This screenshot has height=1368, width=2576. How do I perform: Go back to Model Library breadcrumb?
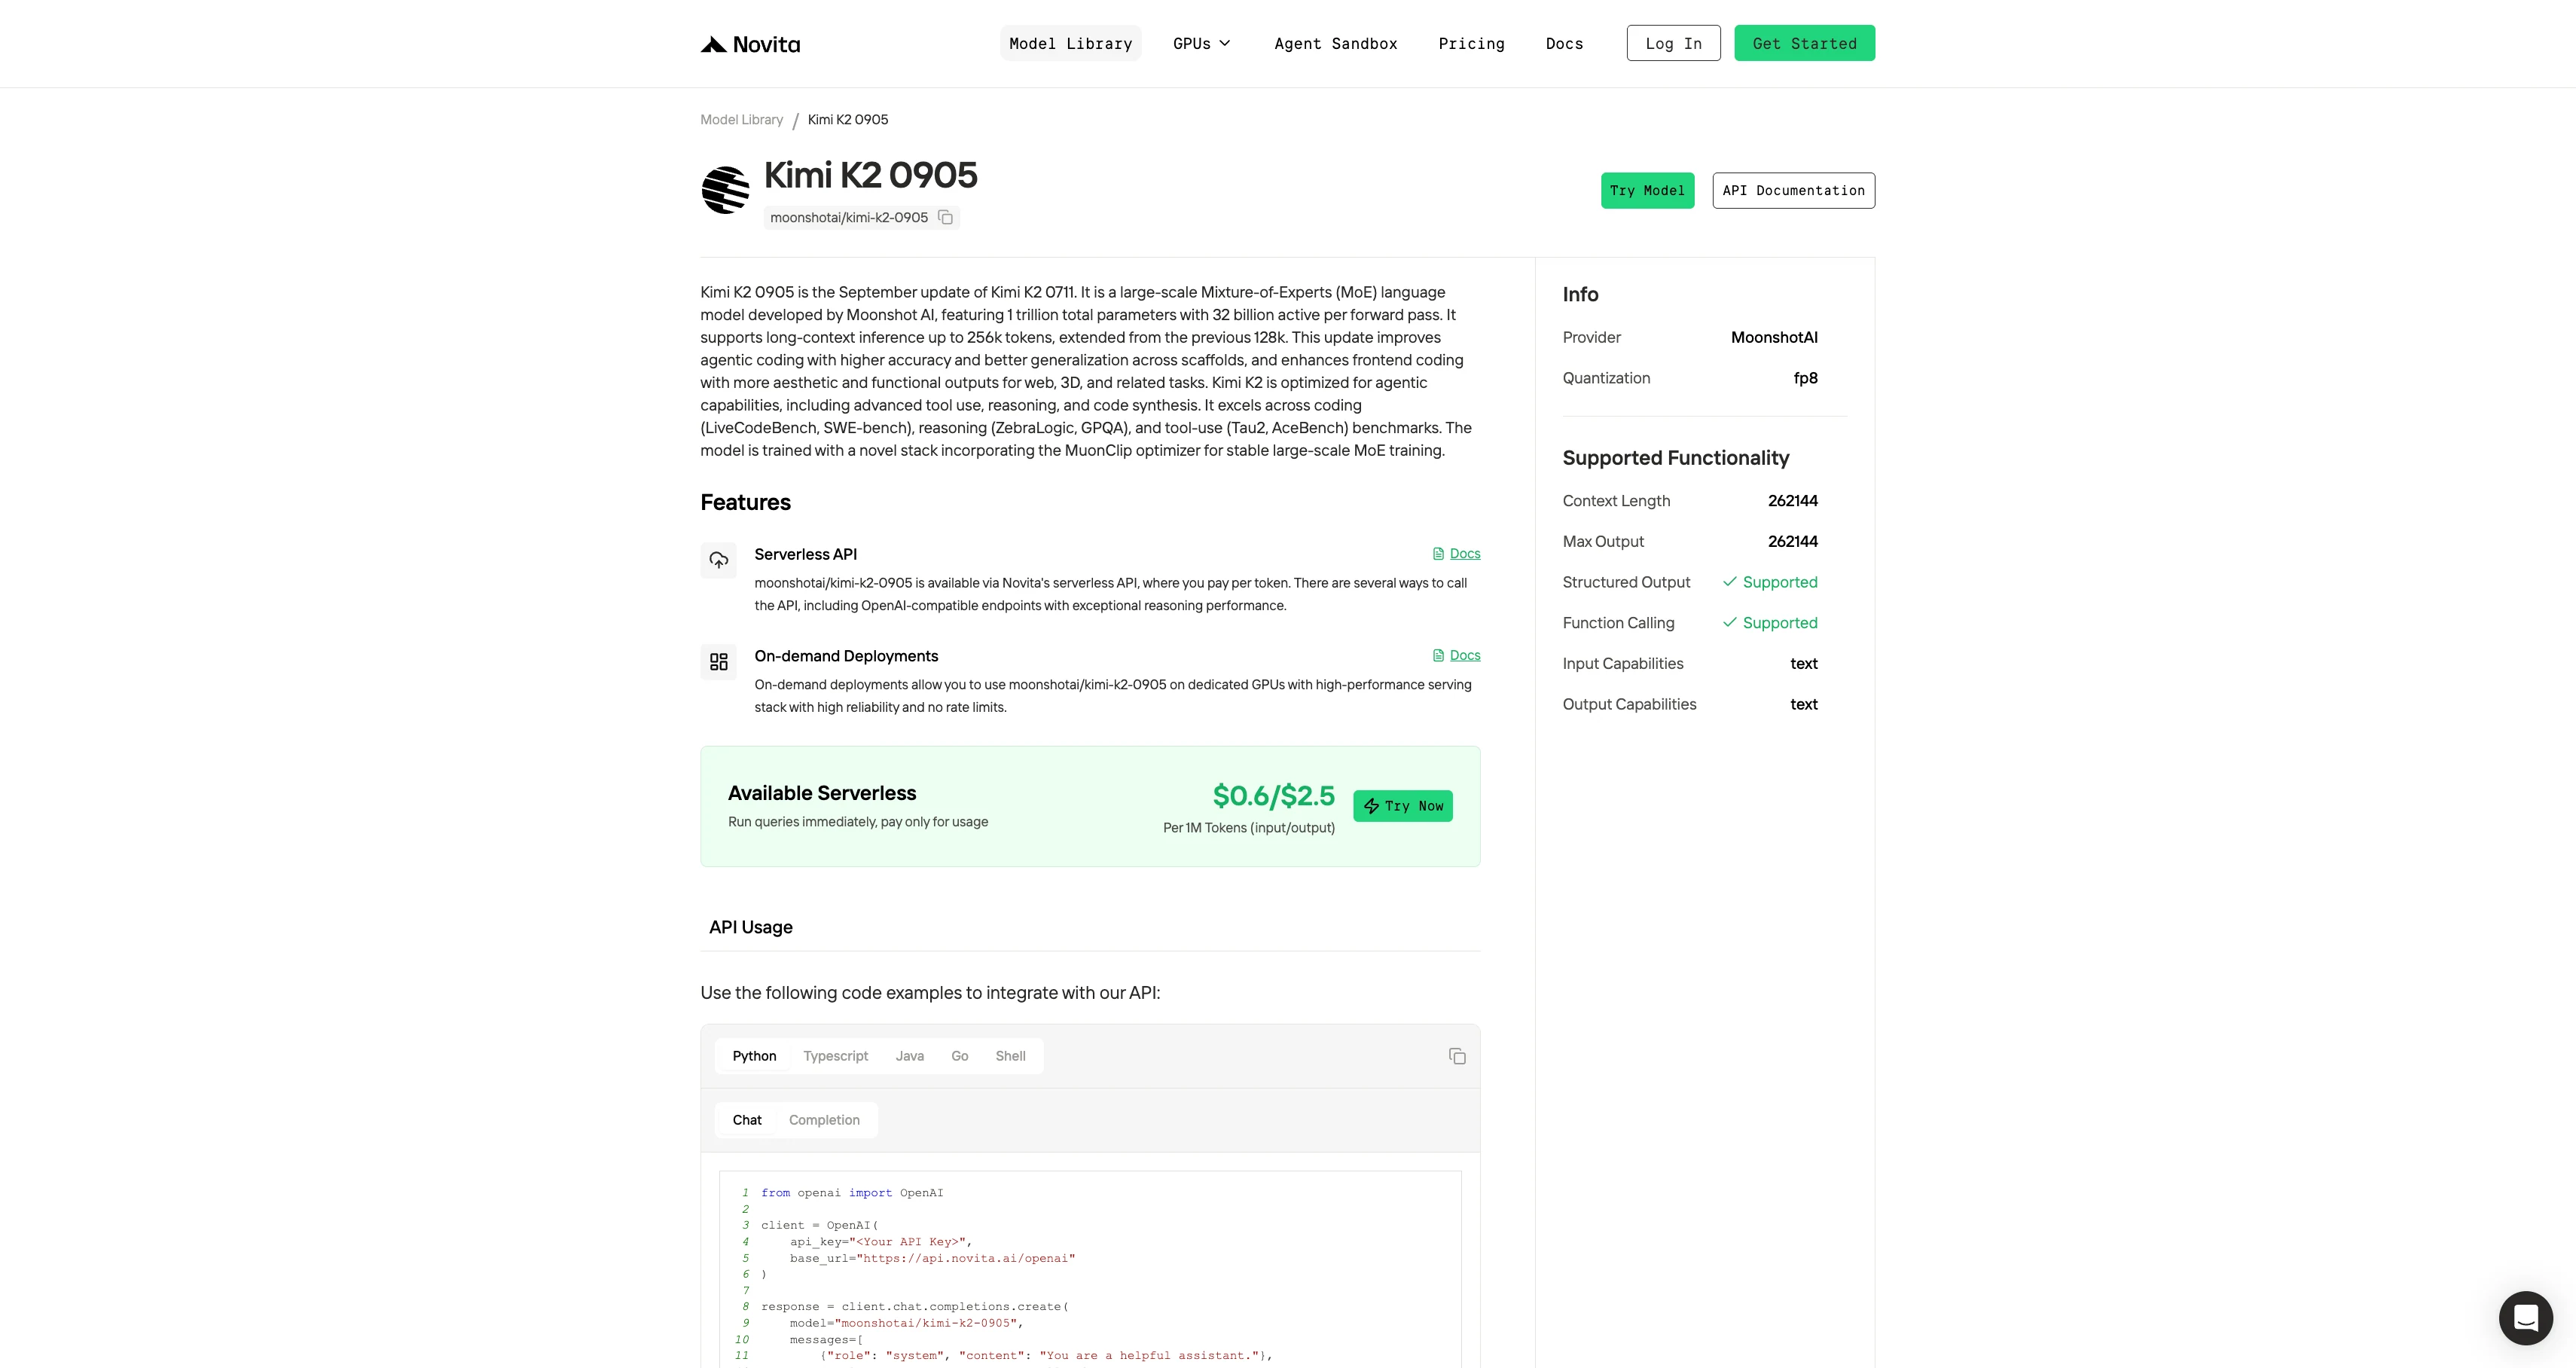(741, 120)
